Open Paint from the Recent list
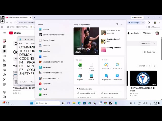The image size is (162, 121). coord(43,89)
